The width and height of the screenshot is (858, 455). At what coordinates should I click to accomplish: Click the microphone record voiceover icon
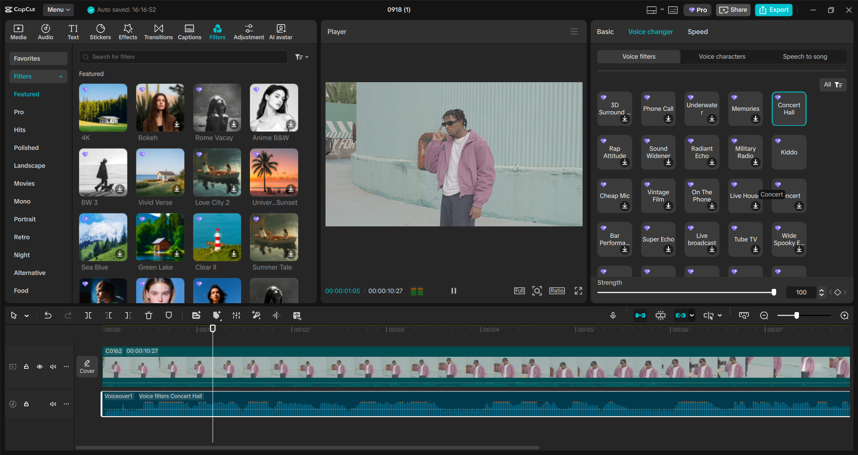[613, 316]
